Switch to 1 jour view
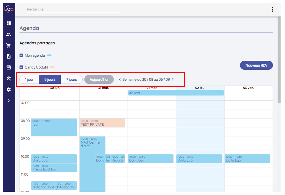This screenshot has height=195, width=285. (x=29, y=80)
